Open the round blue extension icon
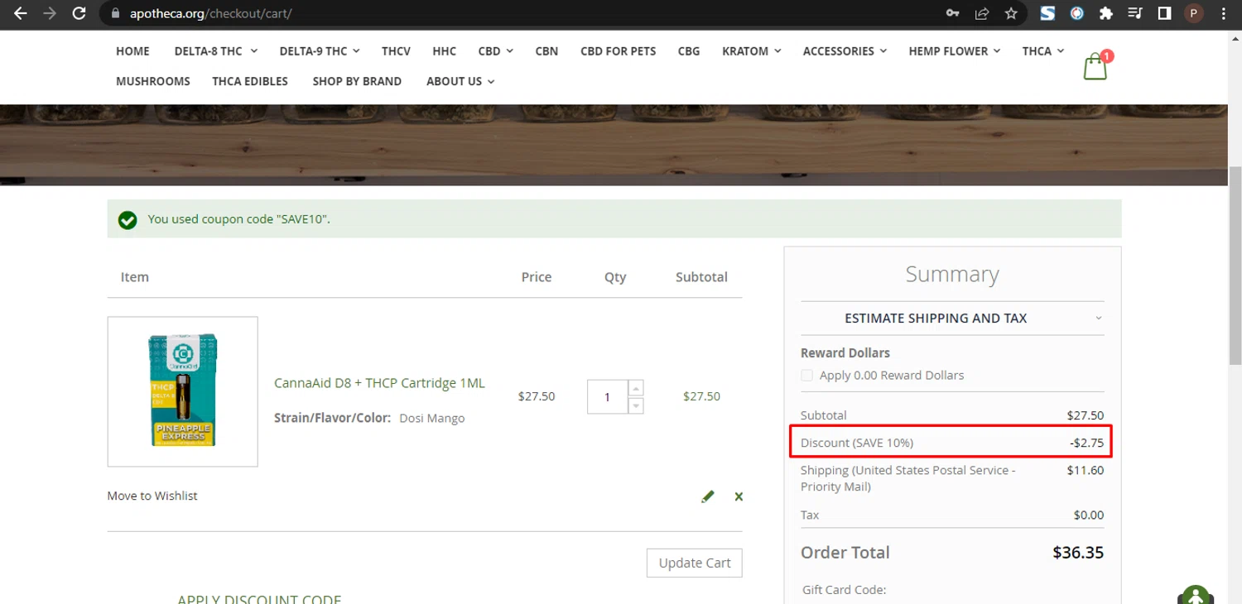Viewport: 1242px width, 604px height. tap(1076, 13)
